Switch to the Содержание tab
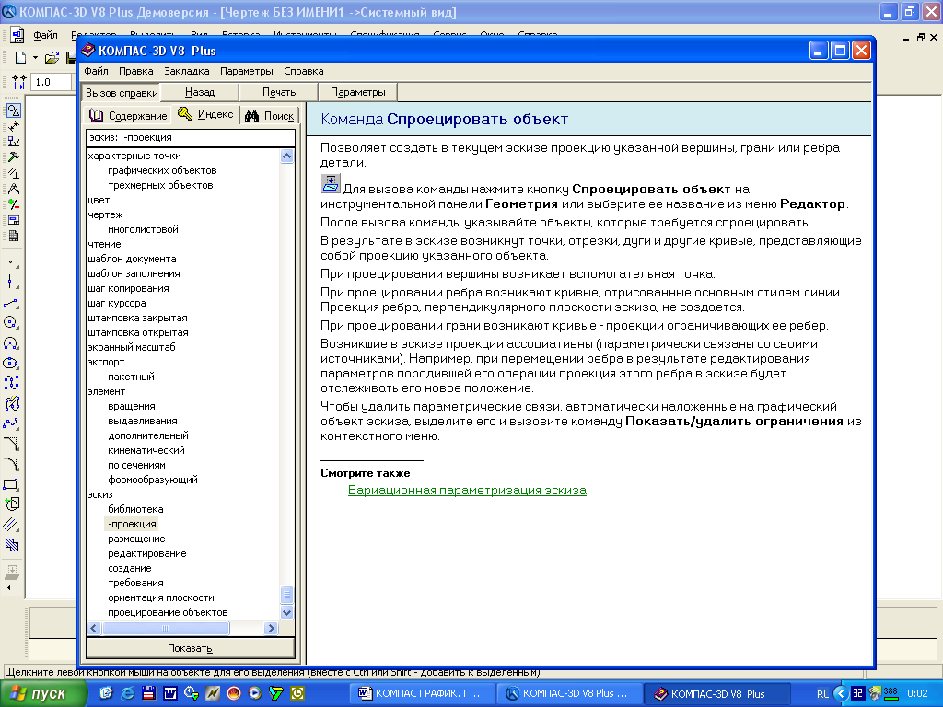This screenshot has height=707, width=943. (128, 115)
